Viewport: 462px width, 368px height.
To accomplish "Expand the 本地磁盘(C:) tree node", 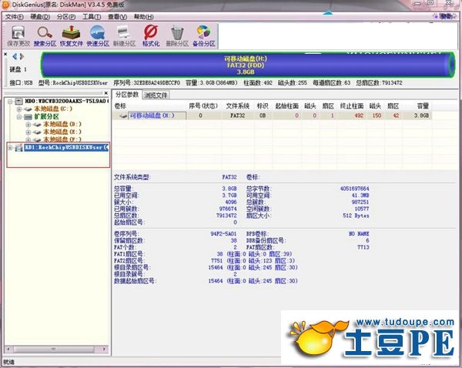I will (18, 109).
